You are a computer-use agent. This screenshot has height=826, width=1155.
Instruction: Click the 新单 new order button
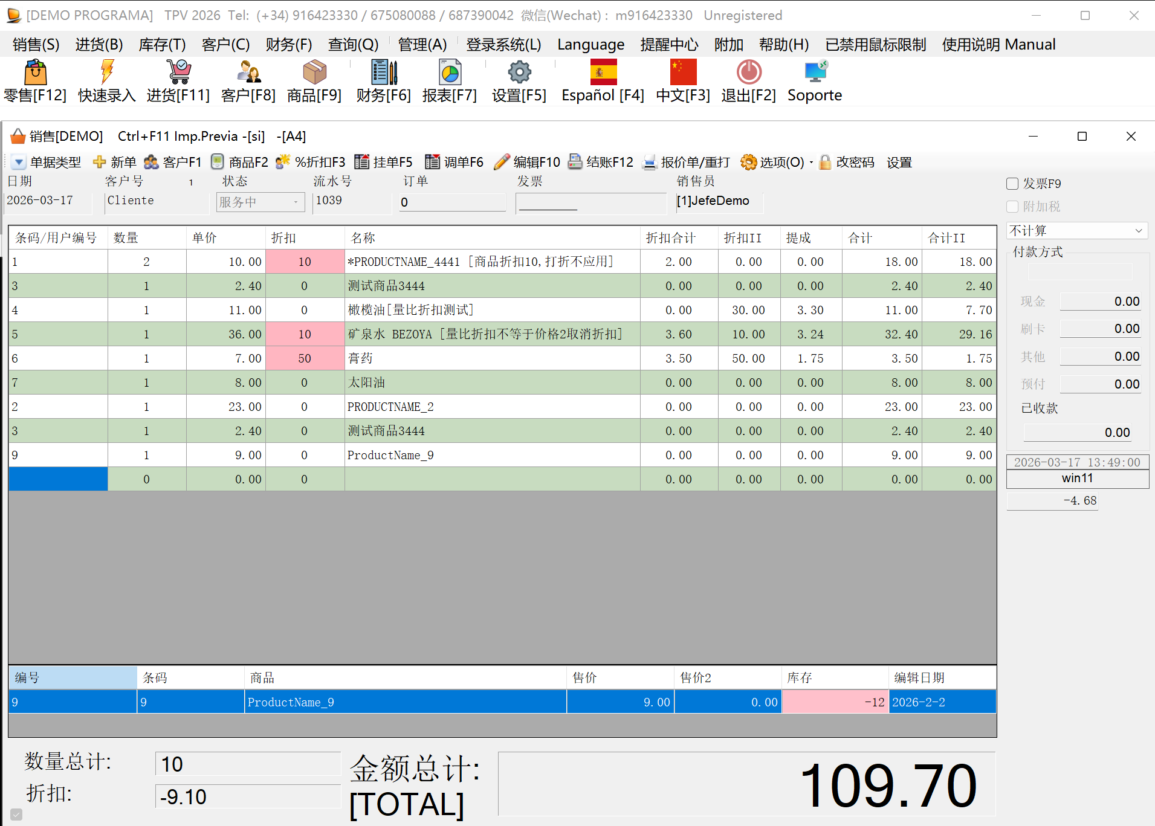pos(115,162)
